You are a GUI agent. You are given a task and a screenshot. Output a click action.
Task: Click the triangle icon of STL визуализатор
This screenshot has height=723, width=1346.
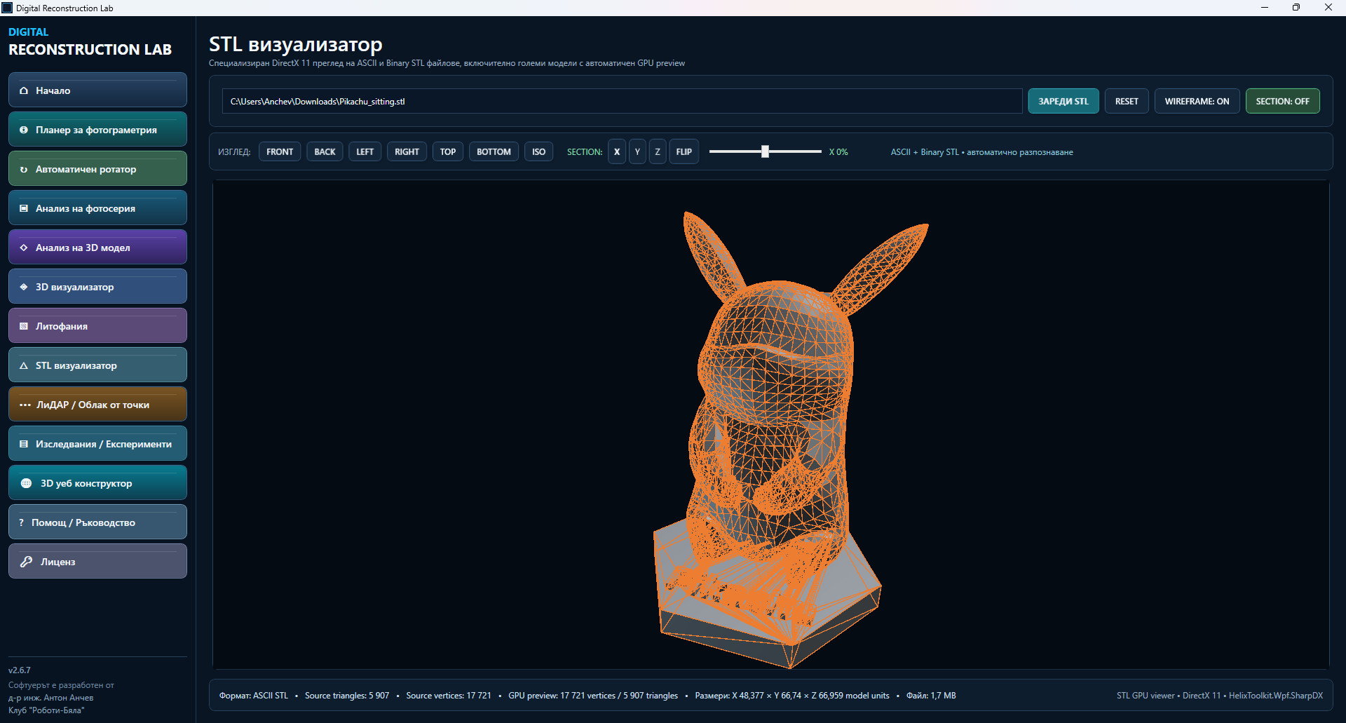[24, 365]
